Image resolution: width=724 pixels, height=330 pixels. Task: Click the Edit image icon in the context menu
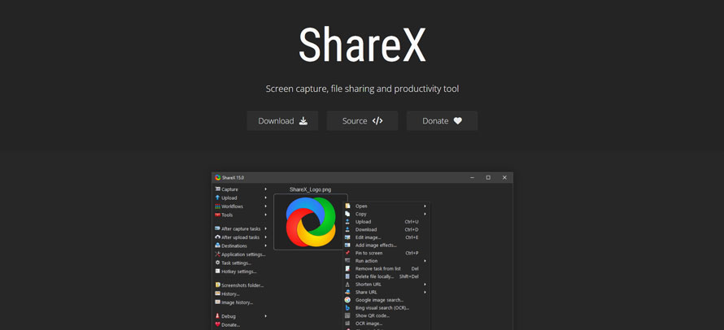347,237
